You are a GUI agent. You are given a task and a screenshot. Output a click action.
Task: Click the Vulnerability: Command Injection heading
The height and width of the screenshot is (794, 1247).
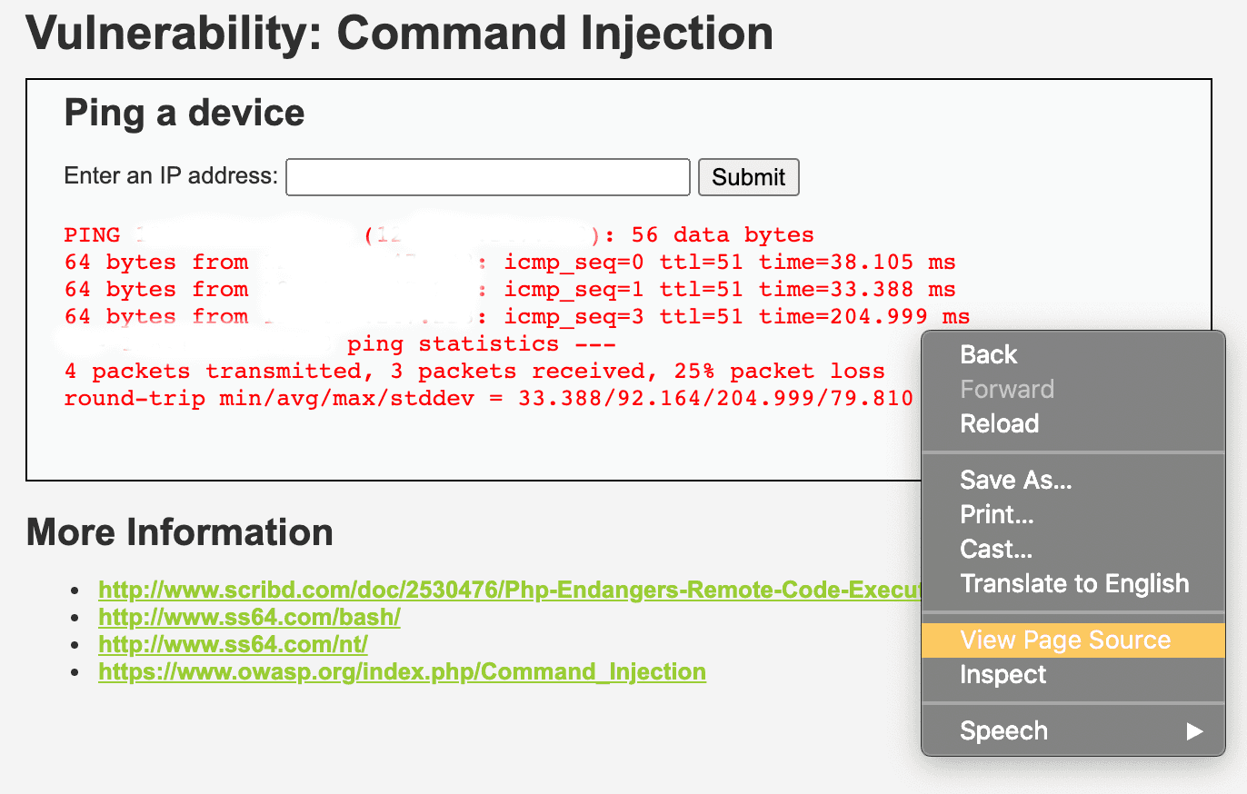click(400, 33)
